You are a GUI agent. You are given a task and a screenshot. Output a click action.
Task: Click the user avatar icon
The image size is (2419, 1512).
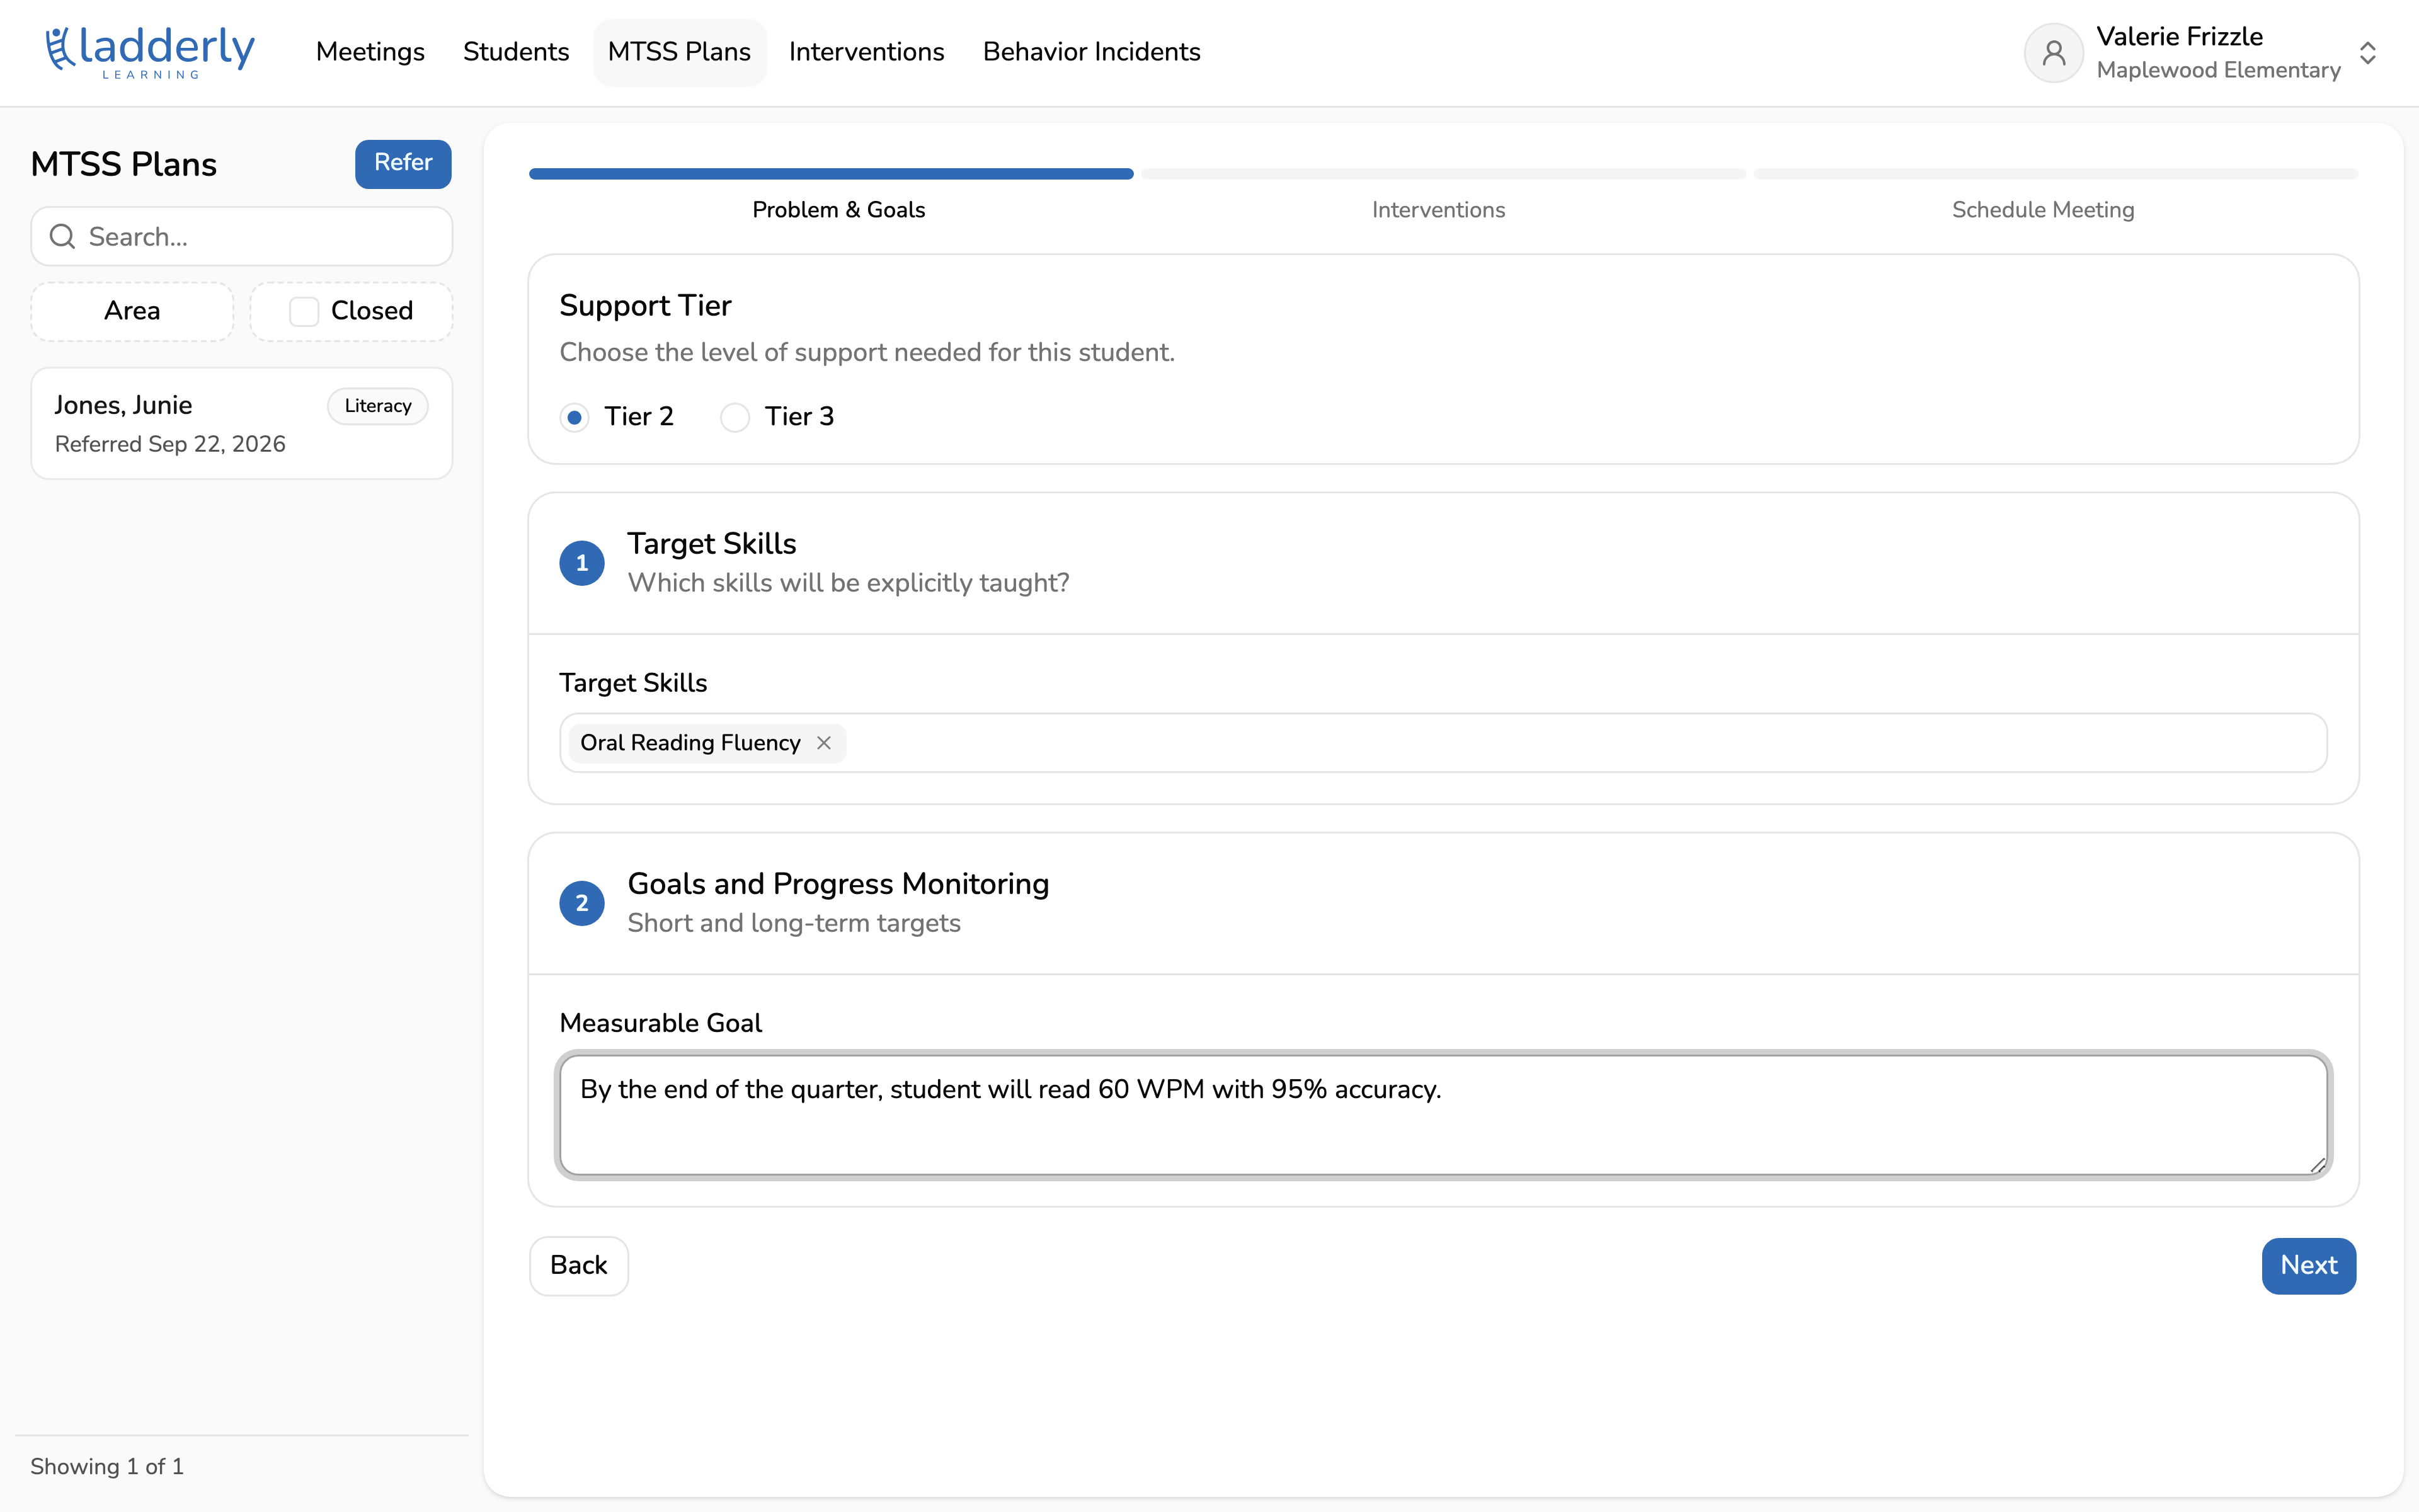coord(2053,53)
